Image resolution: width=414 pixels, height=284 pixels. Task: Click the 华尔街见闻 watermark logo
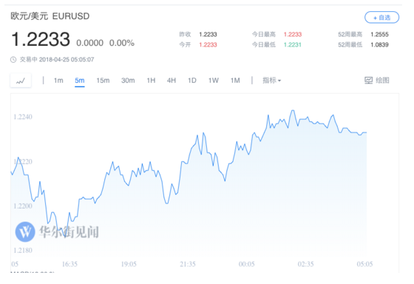coord(25,231)
